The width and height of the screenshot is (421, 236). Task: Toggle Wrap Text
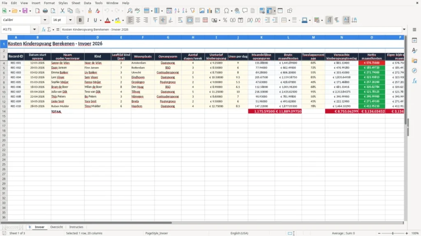point(180,20)
